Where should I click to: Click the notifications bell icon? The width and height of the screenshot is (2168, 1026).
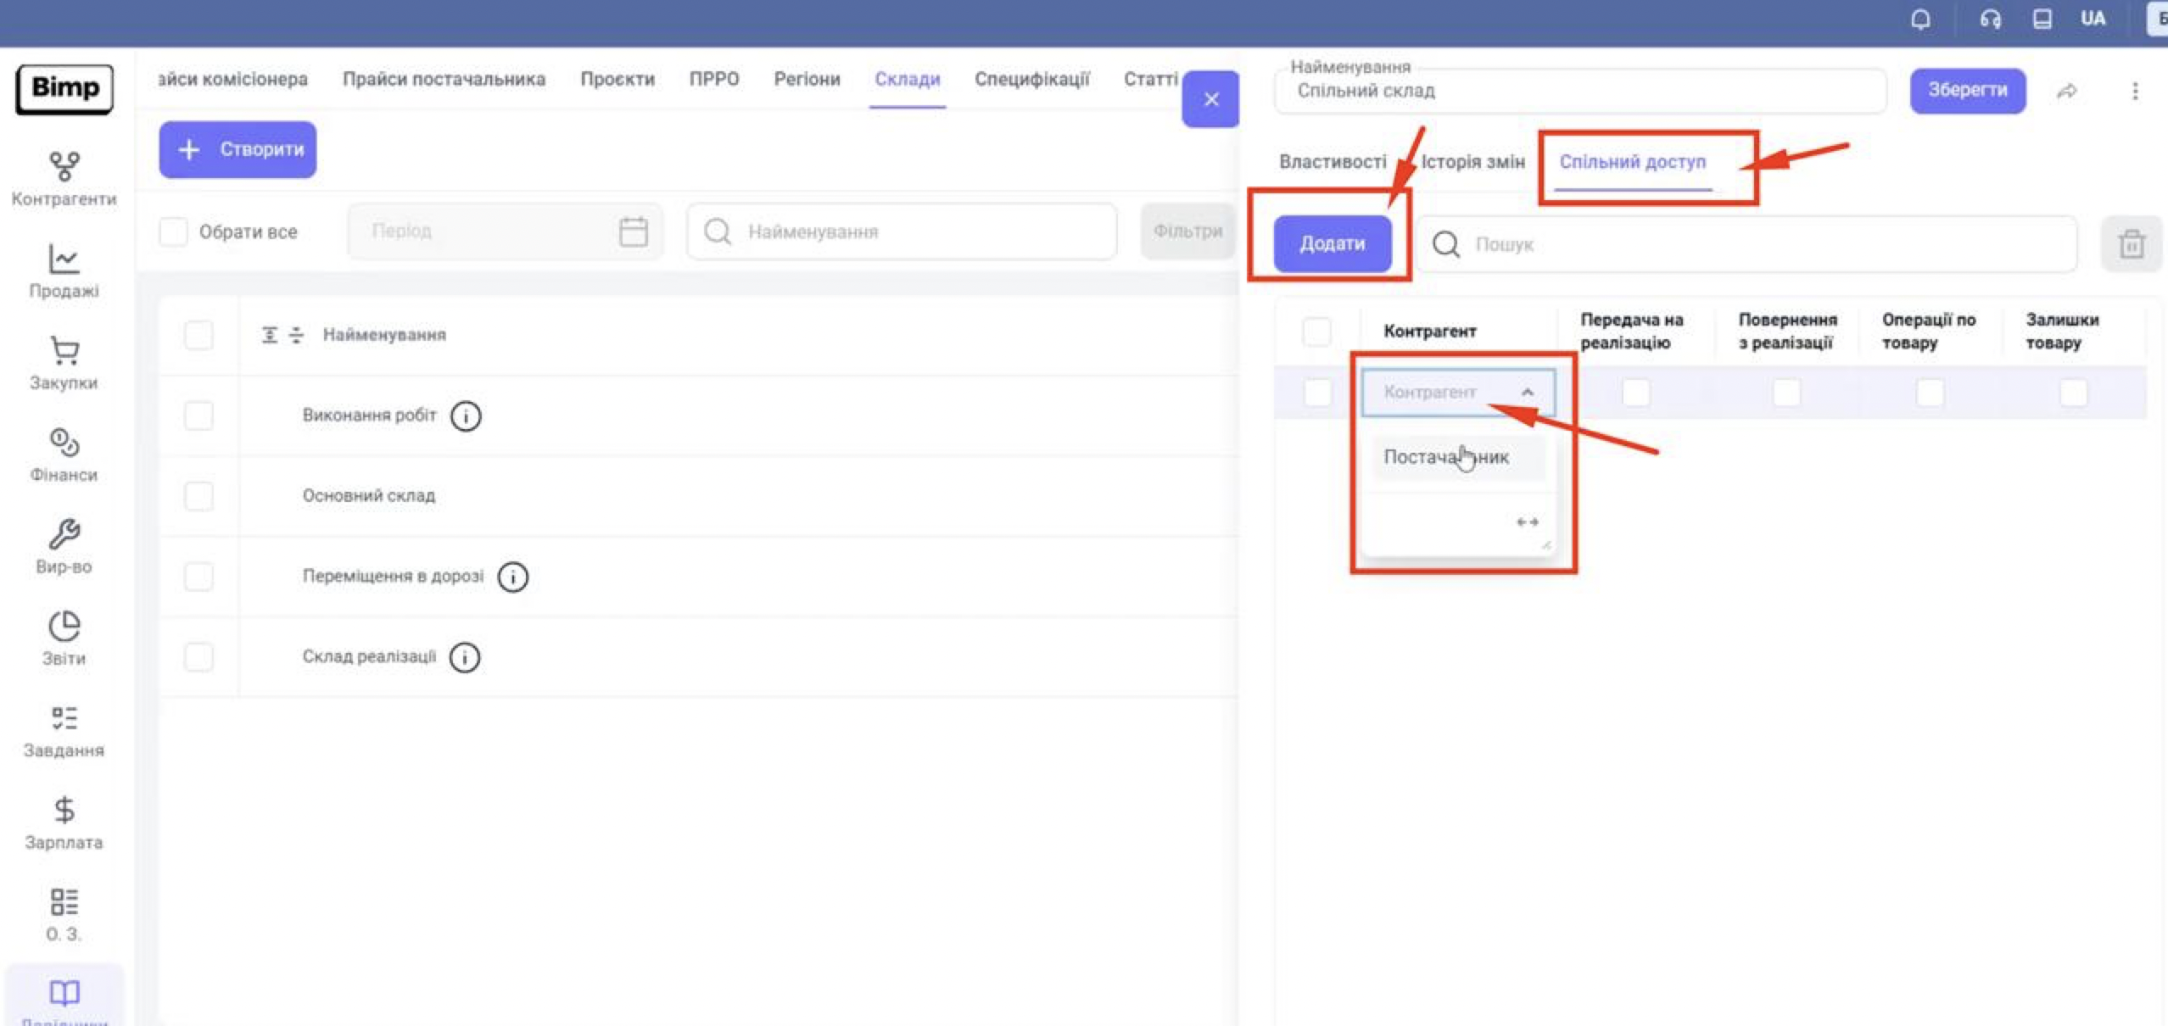click(1920, 19)
